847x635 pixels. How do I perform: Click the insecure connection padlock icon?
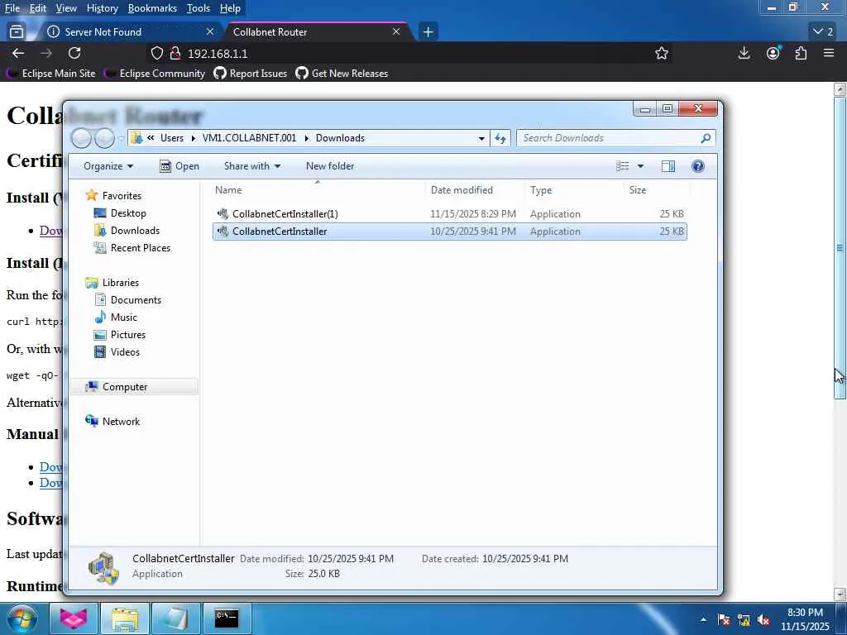click(x=175, y=53)
